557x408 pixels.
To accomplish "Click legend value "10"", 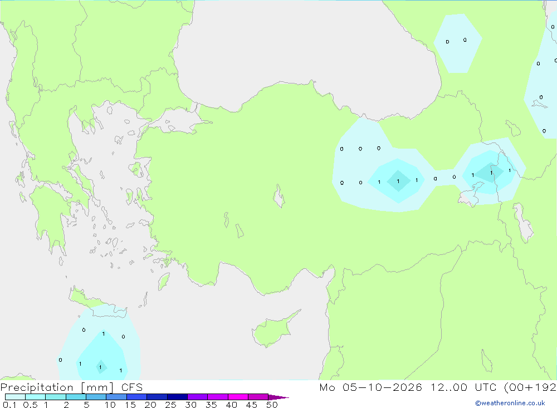I will click(x=110, y=405).
